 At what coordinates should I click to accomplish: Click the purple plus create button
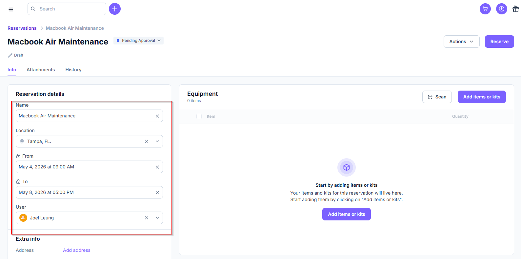coord(115,9)
